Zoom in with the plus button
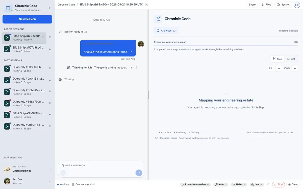 click(295, 68)
